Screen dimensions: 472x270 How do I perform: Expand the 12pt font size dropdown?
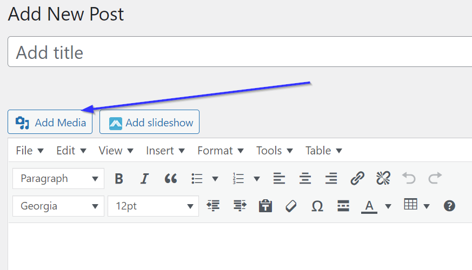[x=153, y=206]
